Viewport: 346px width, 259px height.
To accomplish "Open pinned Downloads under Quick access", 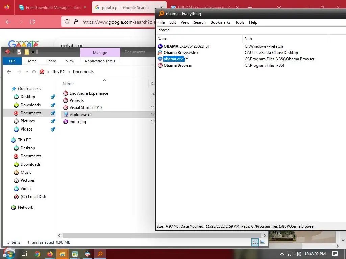I will pyautogui.click(x=30, y=105).
